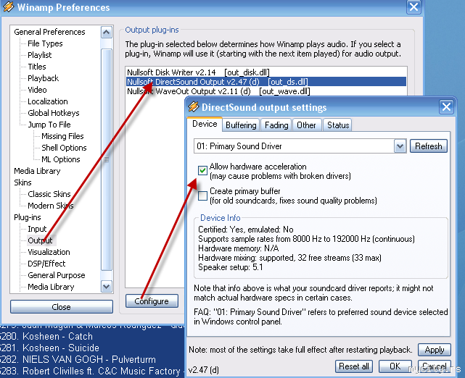Select ML Options tree item

pos(61,159)
